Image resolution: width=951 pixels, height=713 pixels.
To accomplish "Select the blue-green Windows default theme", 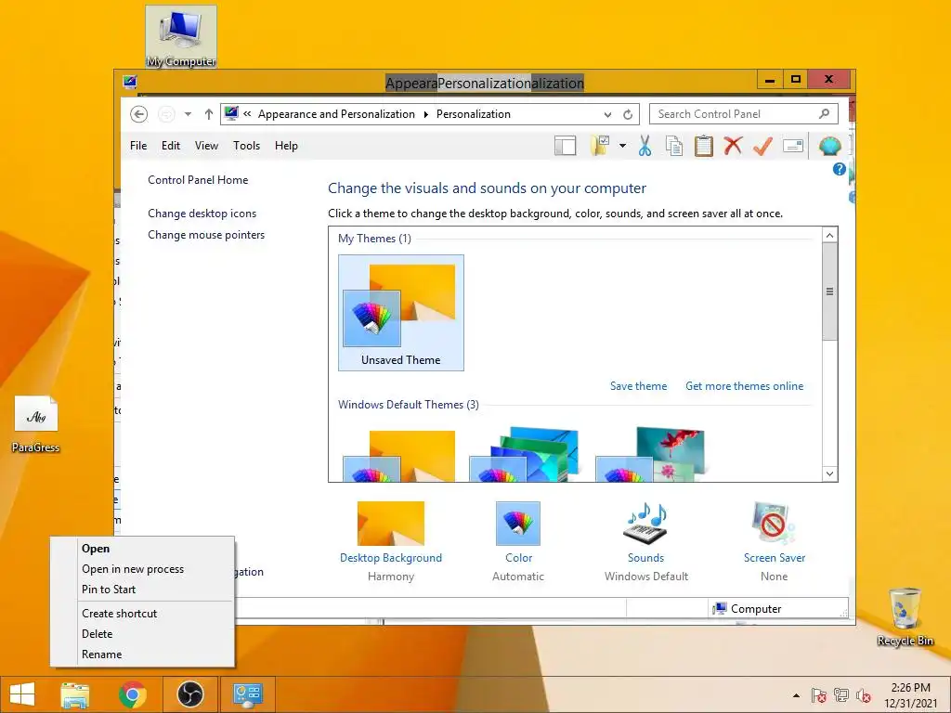I will [x=524, y=453].
